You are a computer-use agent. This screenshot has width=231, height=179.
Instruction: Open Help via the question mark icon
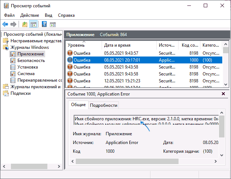[x=44, y=24]
